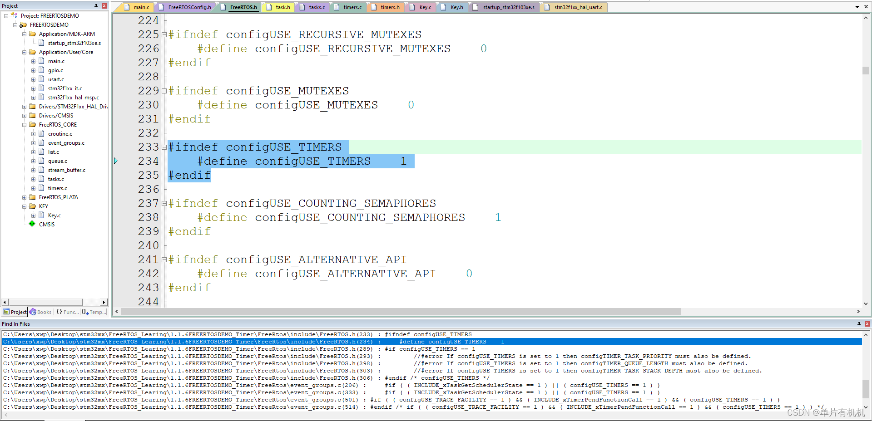Fold the #ifndef configUSE_TIMERS block at line 233
This screenshot has height=421, width=872.
point(164,147)
